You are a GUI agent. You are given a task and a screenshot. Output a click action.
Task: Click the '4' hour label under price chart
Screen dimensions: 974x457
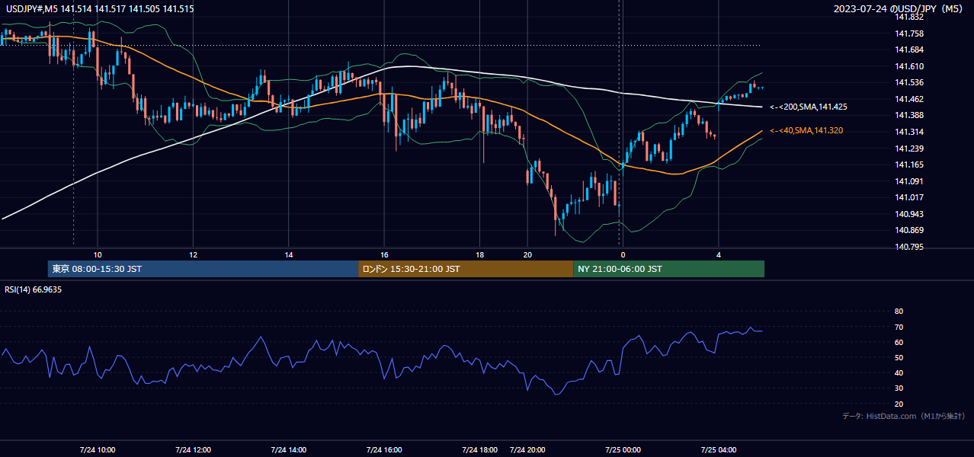(719, 254)
